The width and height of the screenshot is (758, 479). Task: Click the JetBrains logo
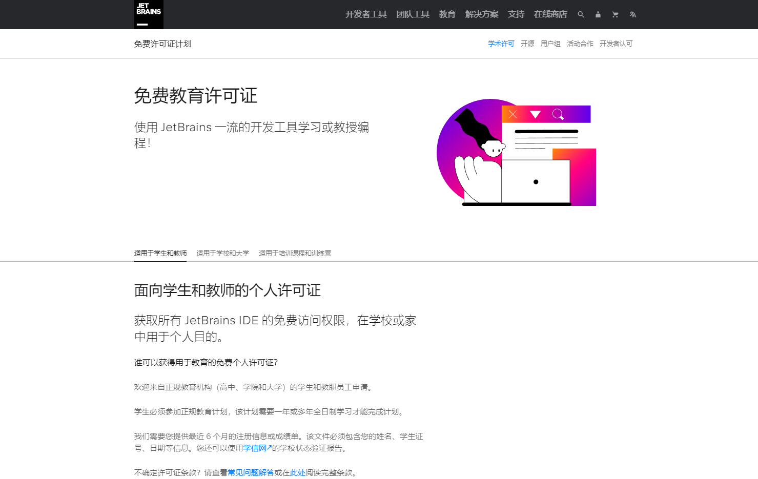coord(149,14)
